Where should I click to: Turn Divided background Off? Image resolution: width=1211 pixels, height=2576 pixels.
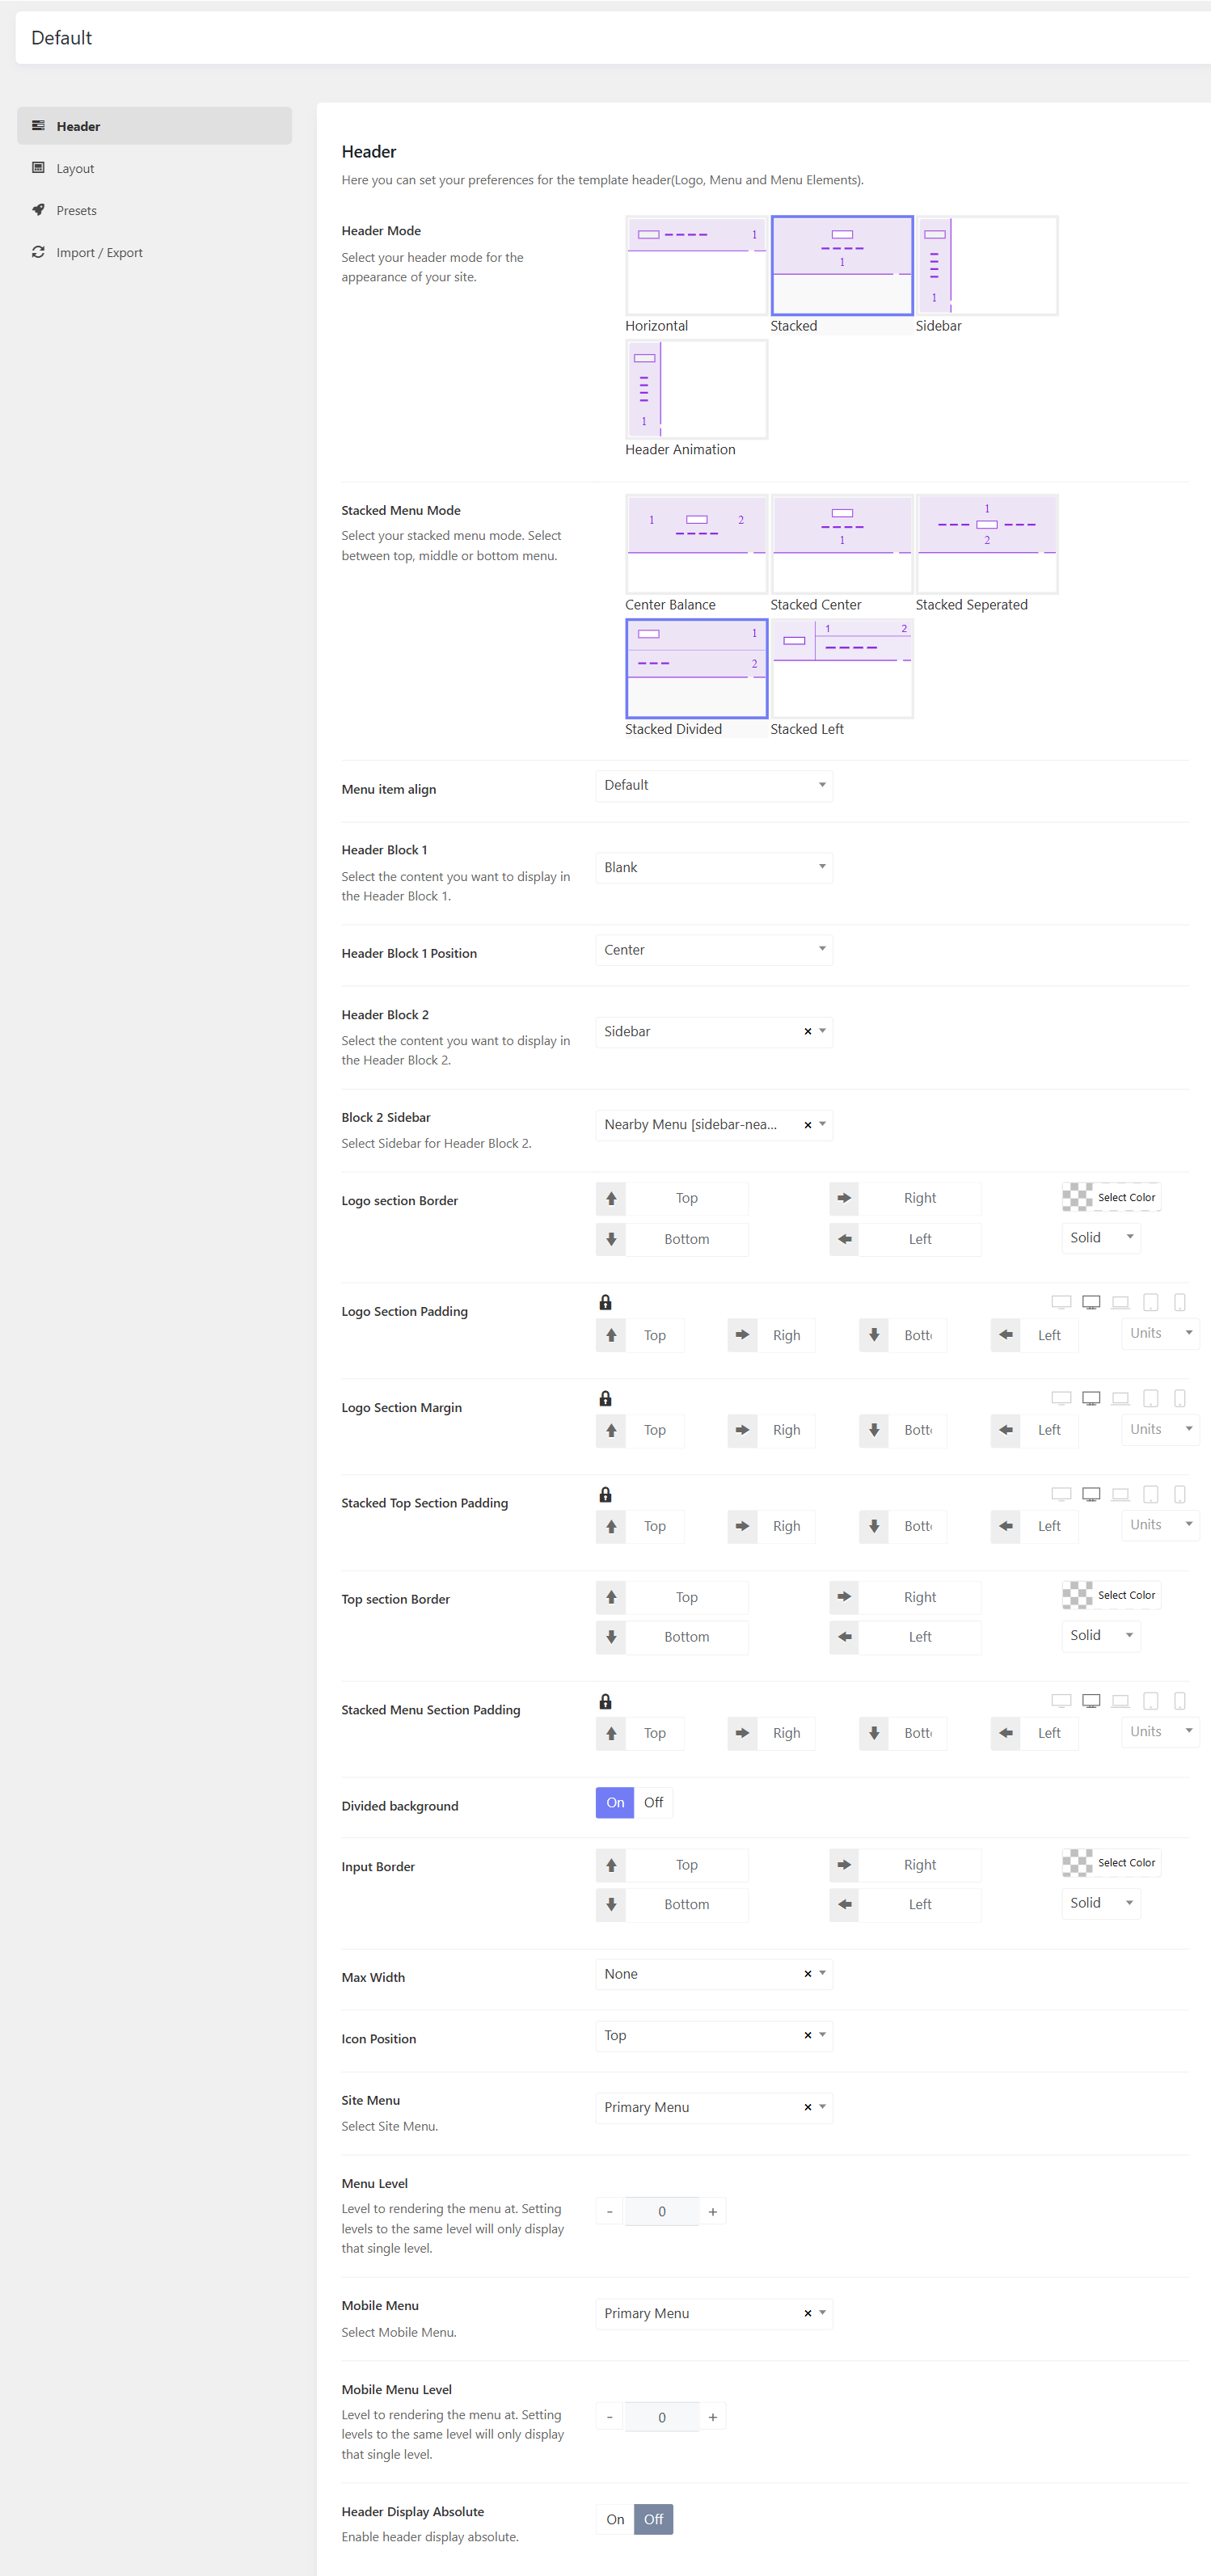click(x=653, y=1802)
